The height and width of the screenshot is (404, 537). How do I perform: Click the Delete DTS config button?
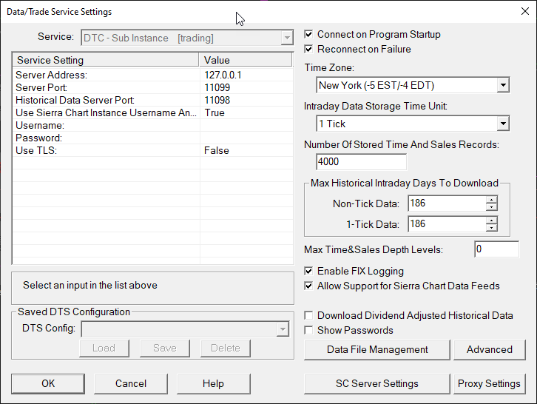click(x=226, y=349)
